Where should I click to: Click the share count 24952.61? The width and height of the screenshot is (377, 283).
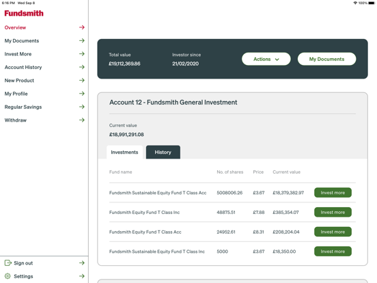coord(226,232)
